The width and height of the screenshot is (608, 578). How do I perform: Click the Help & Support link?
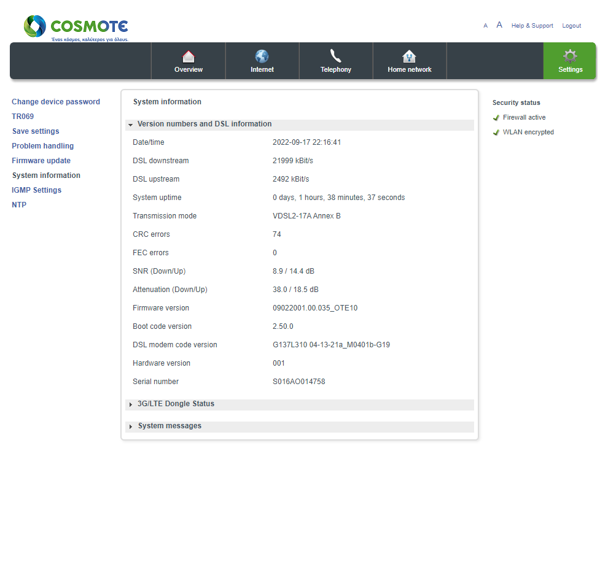click(532, 26)
